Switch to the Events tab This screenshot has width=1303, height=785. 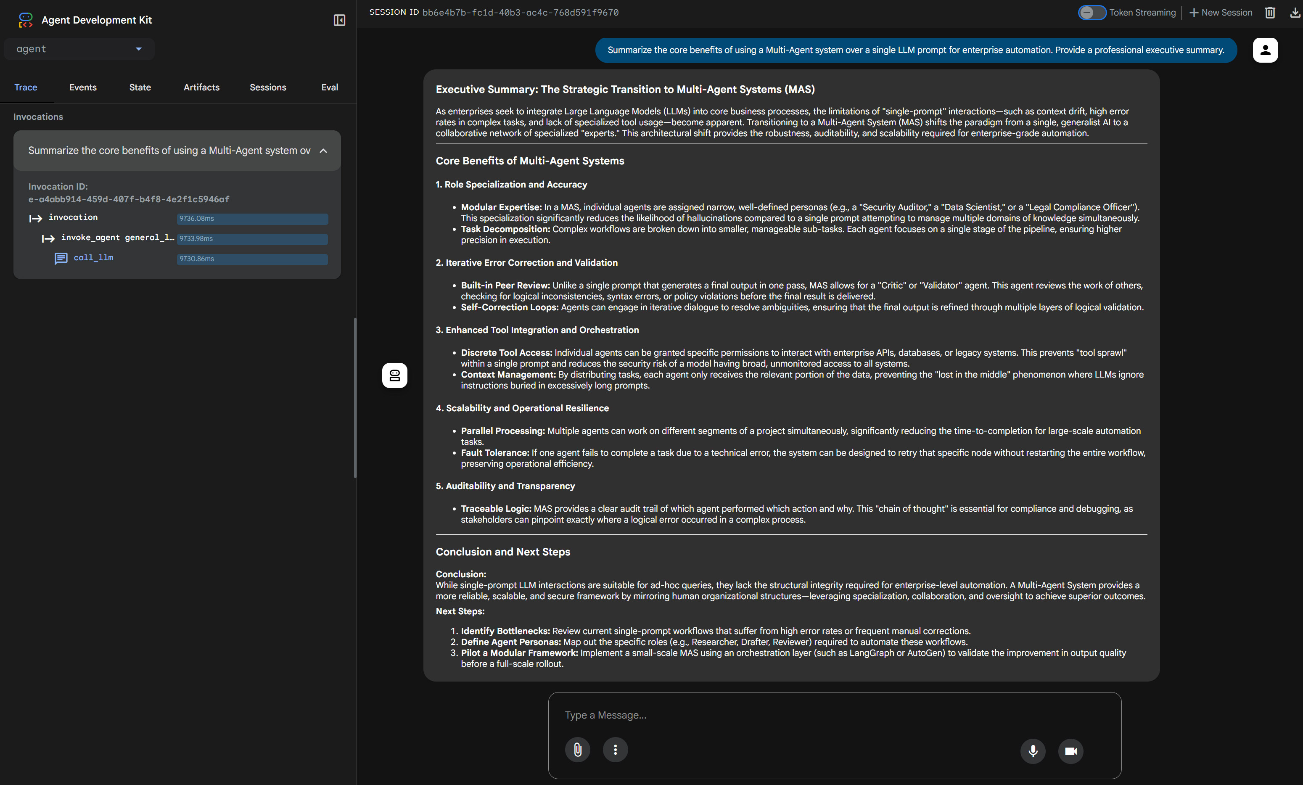point(83,87)
